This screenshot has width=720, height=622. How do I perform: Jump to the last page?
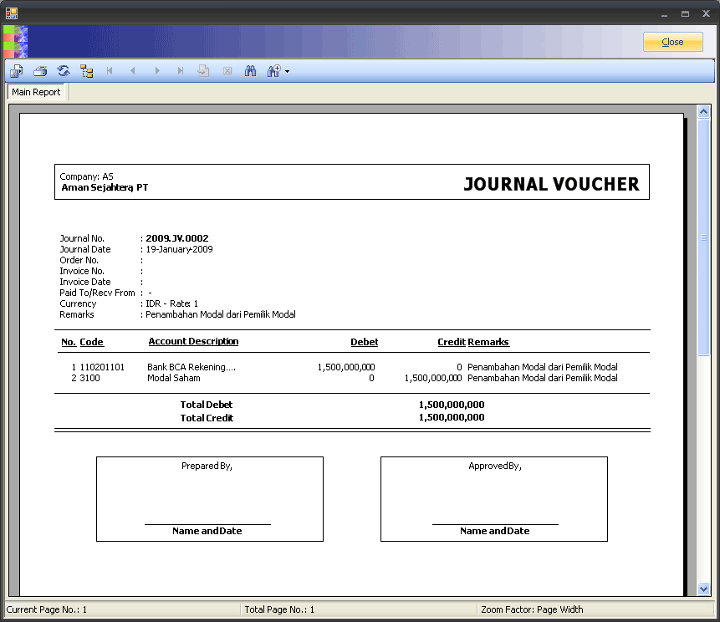coord(180,72)
